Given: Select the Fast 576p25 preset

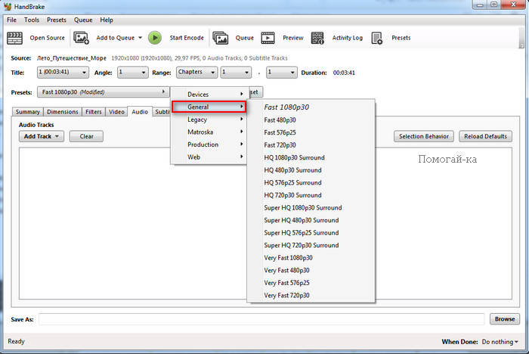Looking at the screenshot, I should click(x=311, y=132).
